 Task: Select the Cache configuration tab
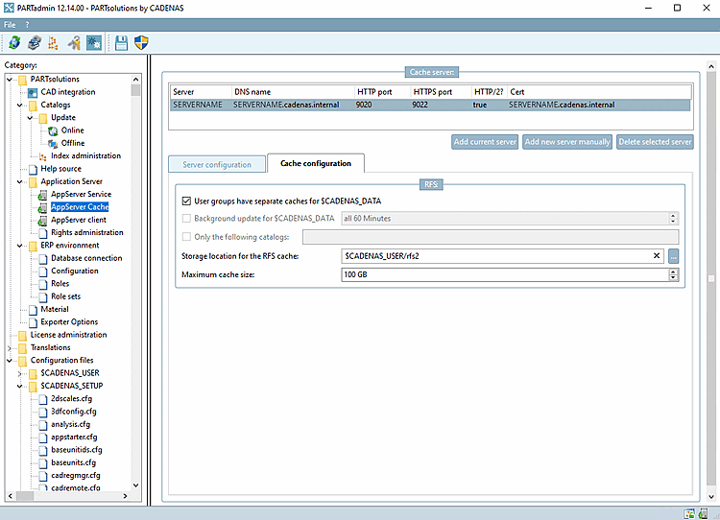pos(316,163)
